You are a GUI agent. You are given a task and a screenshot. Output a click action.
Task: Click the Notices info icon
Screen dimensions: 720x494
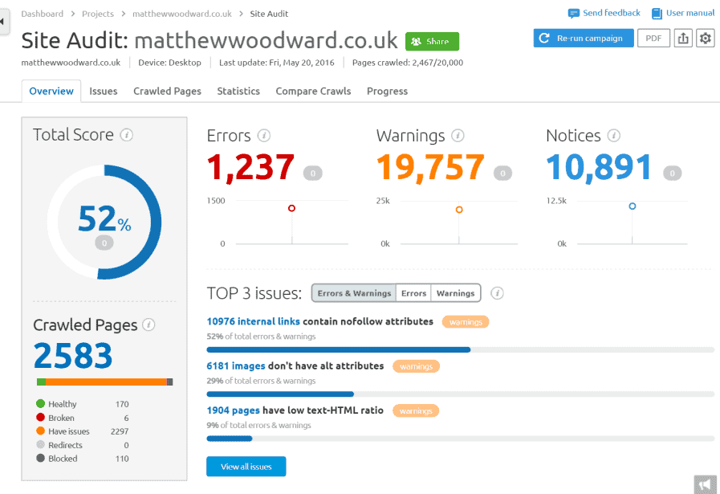pos(613,136)
